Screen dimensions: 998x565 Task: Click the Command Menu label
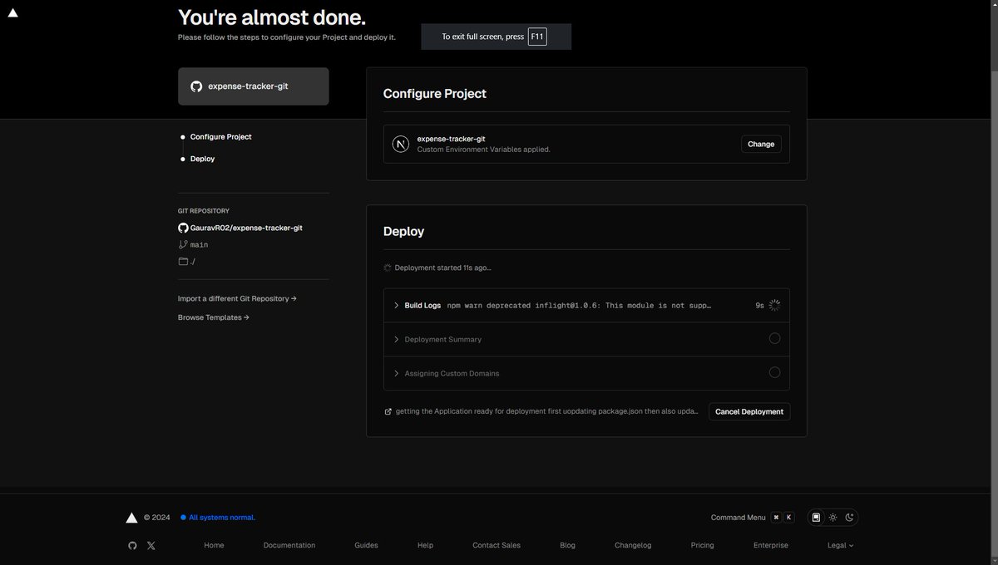tap(739, 518)
